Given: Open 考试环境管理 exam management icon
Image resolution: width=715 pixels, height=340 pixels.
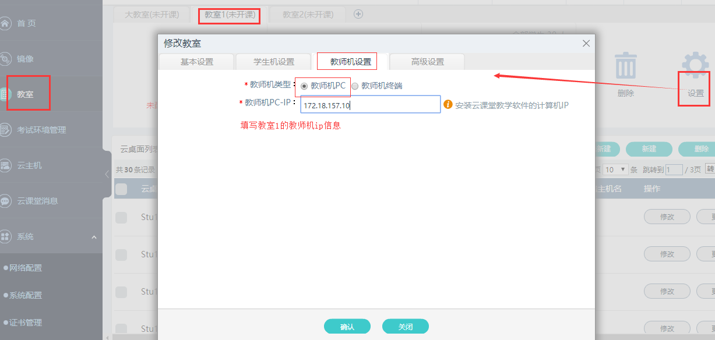Looking at the screenshot, I should pos(5,130).
